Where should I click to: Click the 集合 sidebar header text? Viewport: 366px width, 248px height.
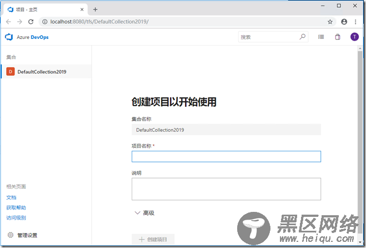[11, 57]
